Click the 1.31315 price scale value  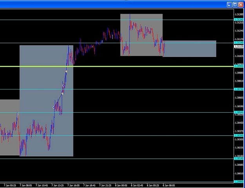(x=239, y=23)
